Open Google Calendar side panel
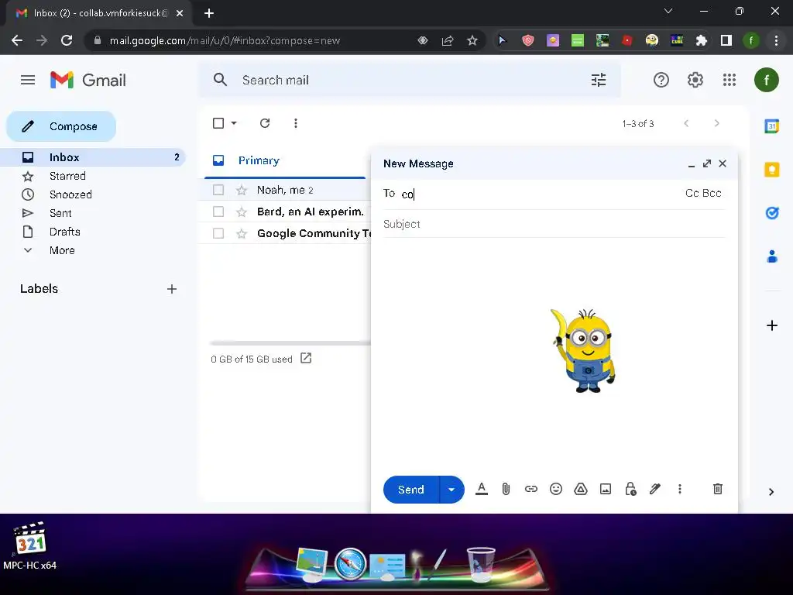This screenshot has height=595, width=793. pos(772,126)
